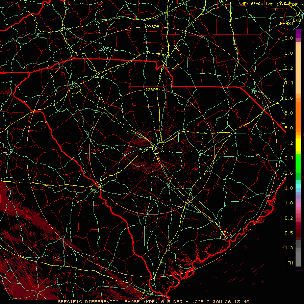Pick the cyan segment of the color bar
The width and height of the screenshot is (304, 304).
[x=298, y=186]
